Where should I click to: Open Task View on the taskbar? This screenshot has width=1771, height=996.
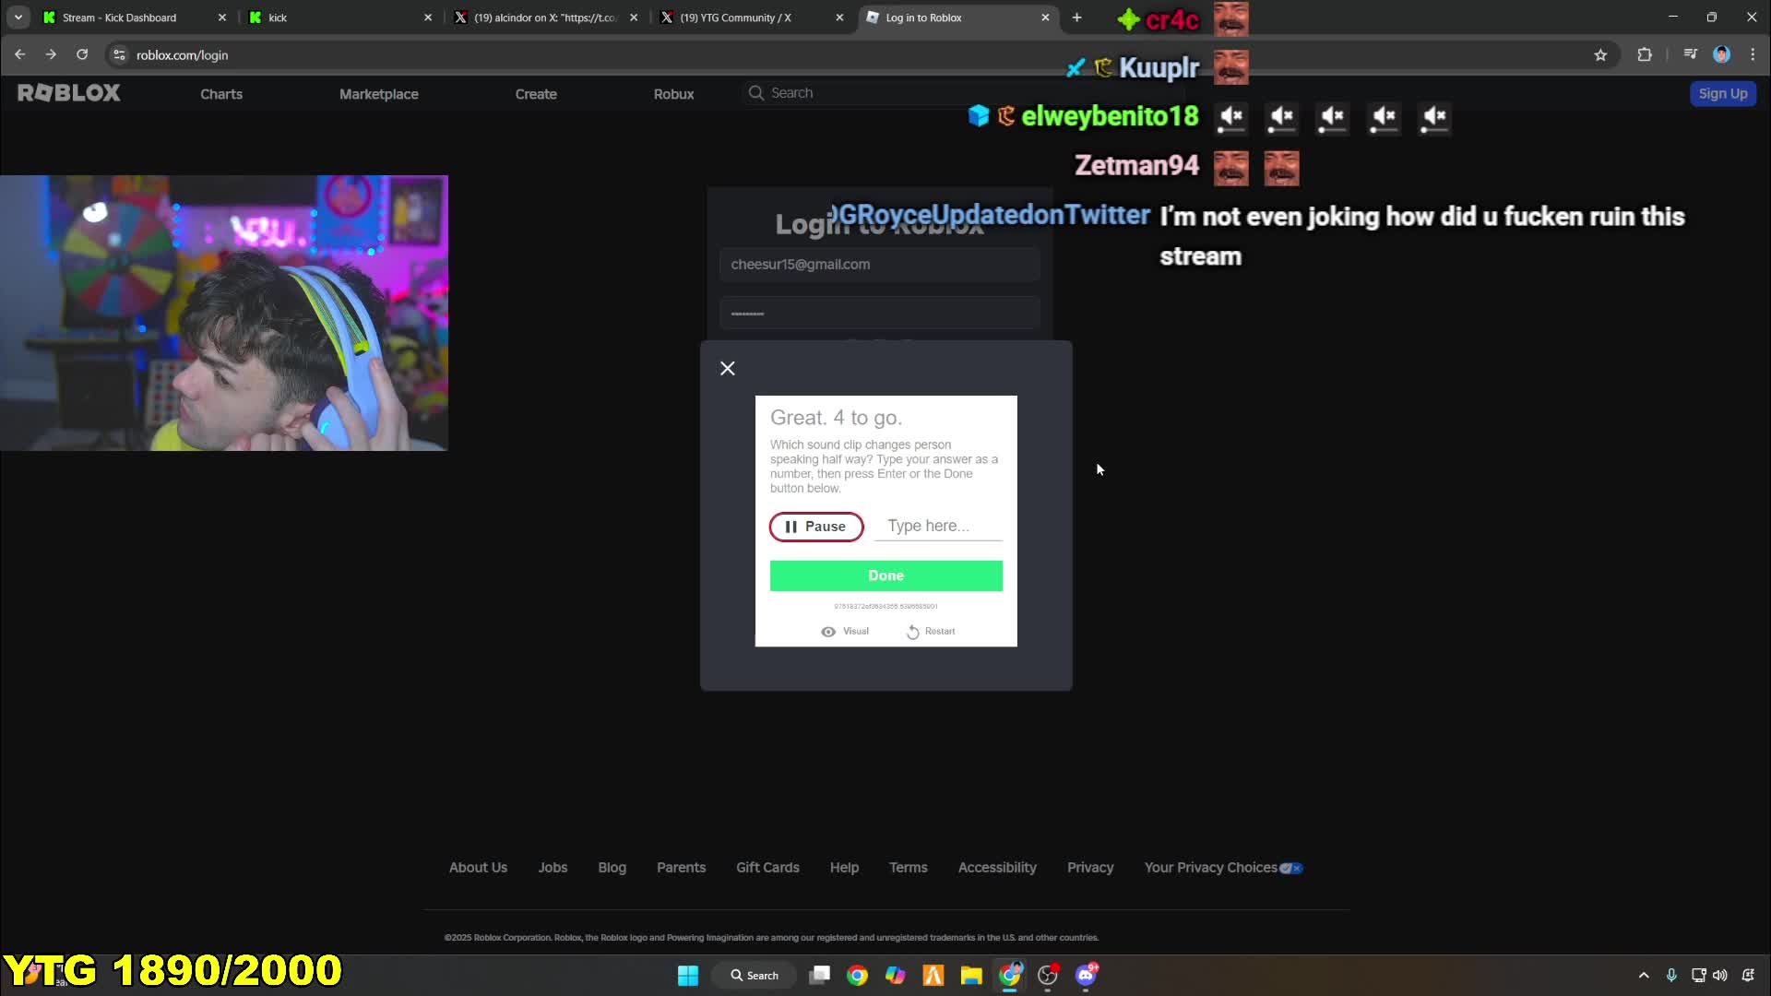(x=819, y=976)
